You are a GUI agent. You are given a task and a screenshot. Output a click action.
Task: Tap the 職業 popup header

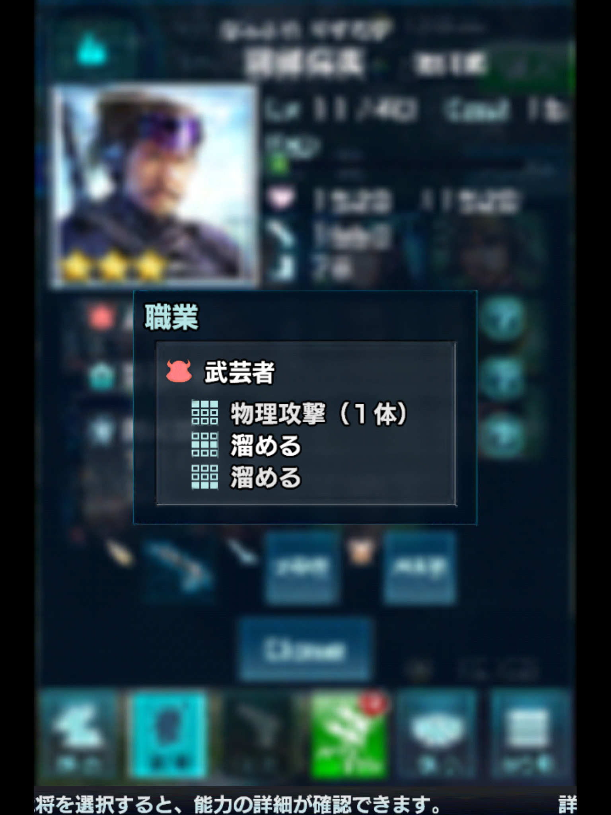click(x=171, y=318)
